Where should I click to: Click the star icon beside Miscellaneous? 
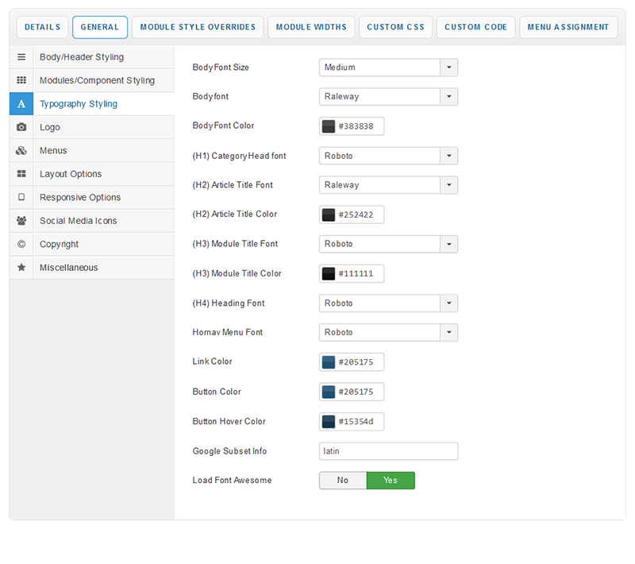[x=21, y=268]
